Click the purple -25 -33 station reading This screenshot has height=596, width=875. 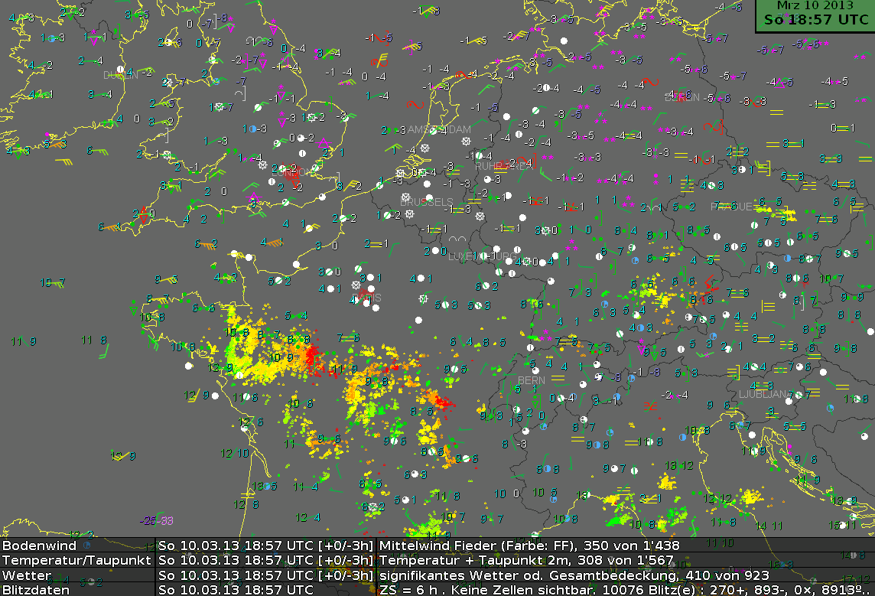157,521
